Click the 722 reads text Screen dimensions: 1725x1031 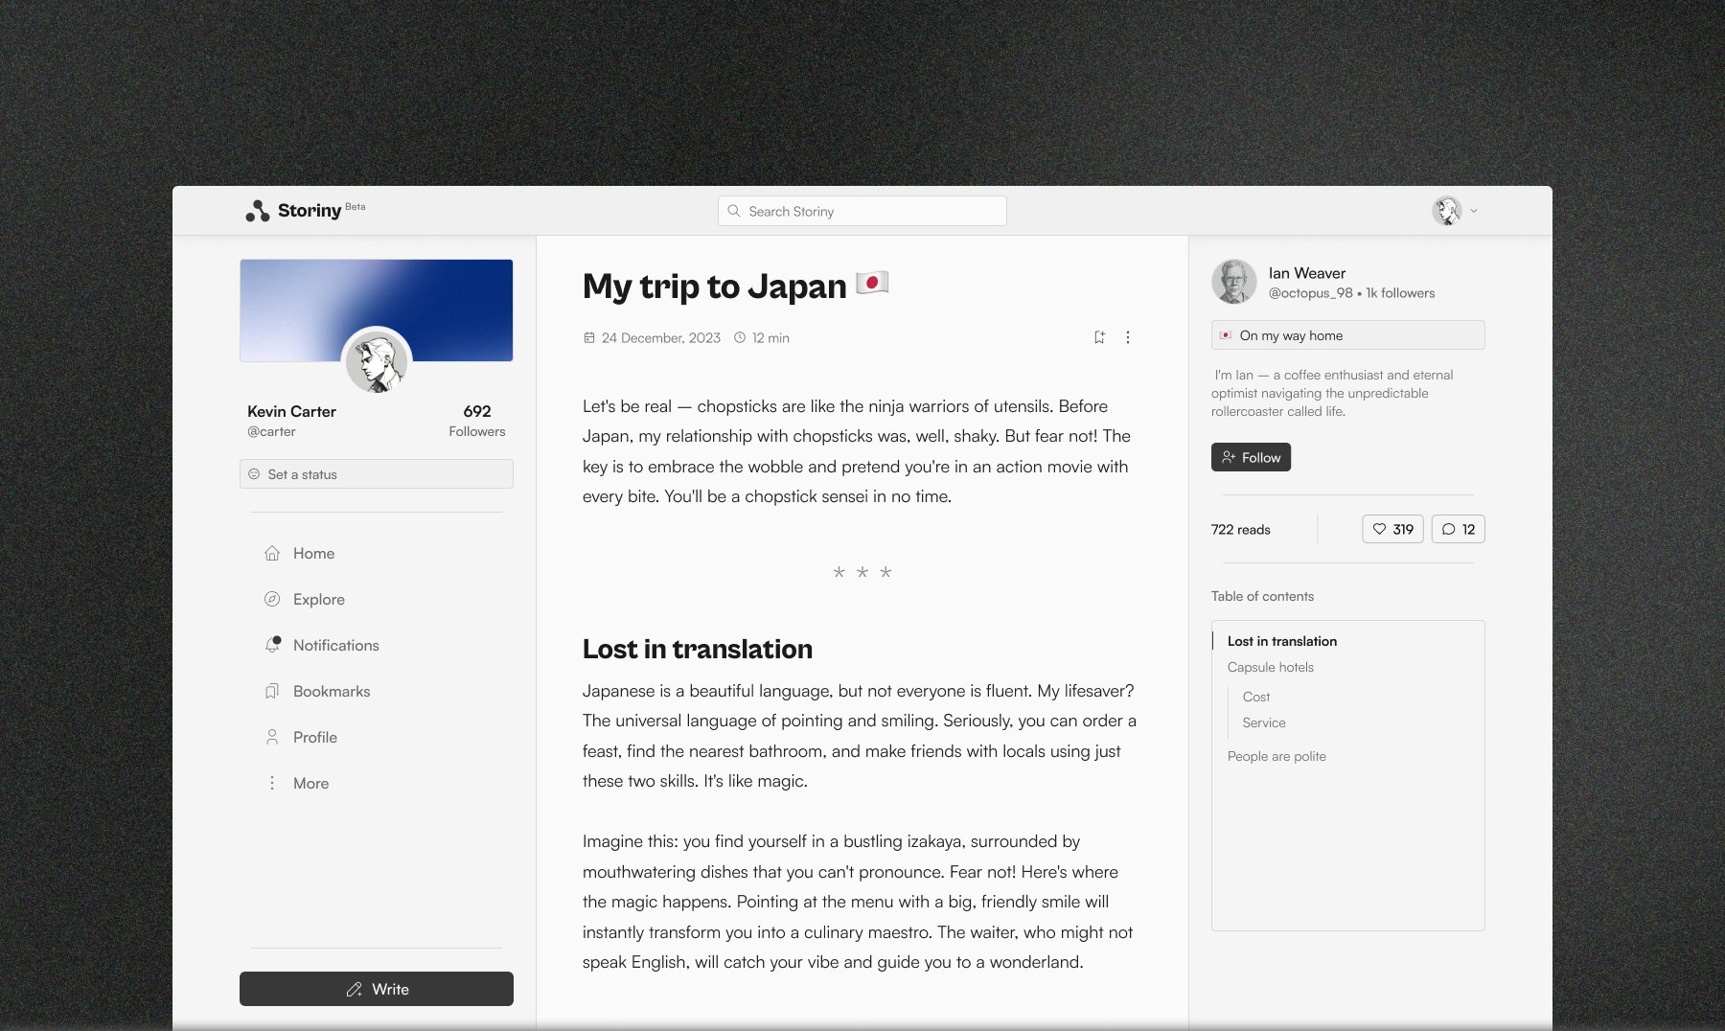tap(1241, 529)
